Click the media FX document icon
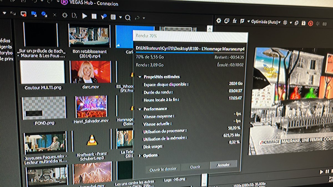Image resolution: width=333 pixels, height=187 pixels. pos(74,16)
